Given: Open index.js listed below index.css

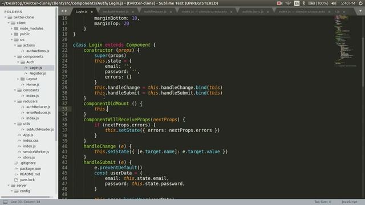Looking at the screenshot, I should click(29, 146).
